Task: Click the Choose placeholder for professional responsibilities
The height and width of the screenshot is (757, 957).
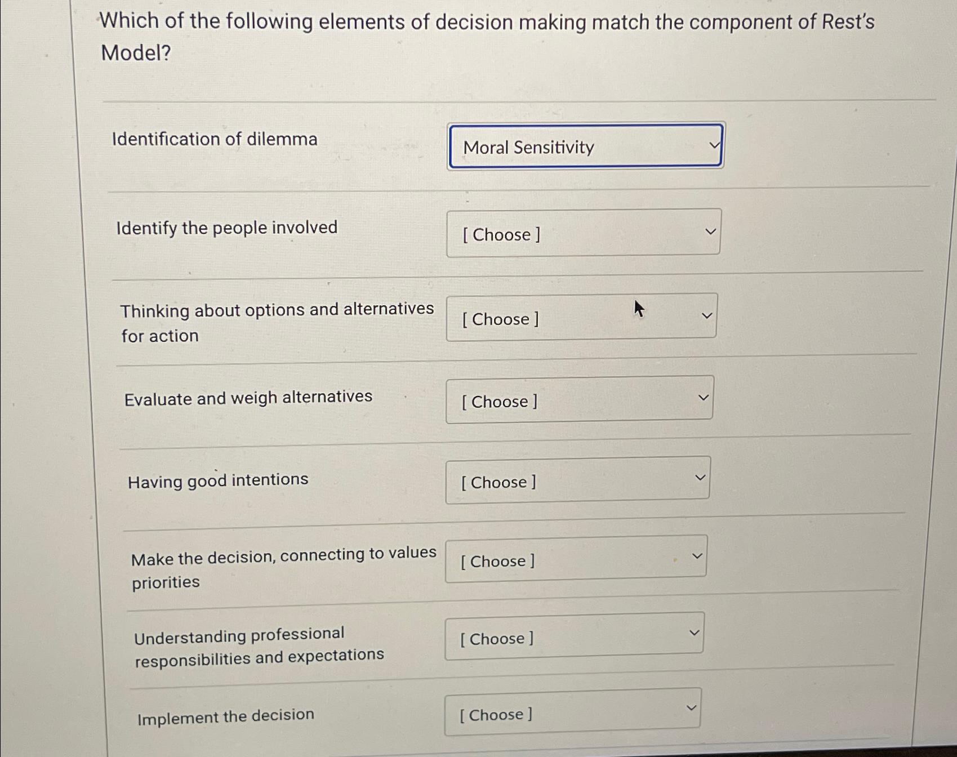Action: coord(496,638)
